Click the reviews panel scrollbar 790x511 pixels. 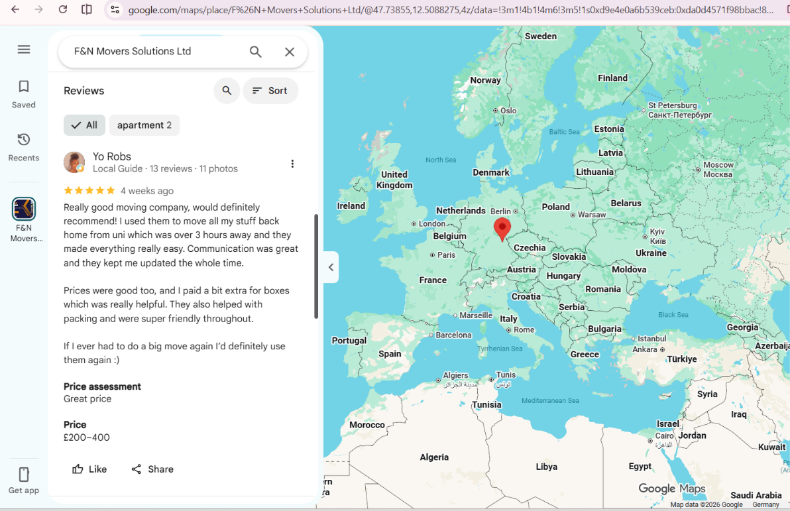click(x=316, y=266)
